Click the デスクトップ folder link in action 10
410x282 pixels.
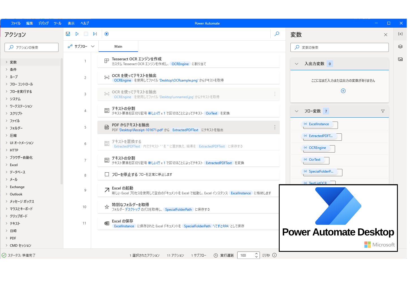(x=133, y=210)
